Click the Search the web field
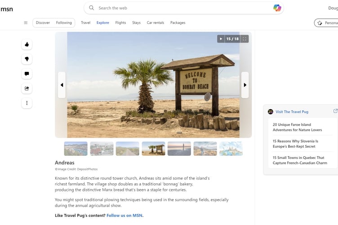 pyautogui.click(x=184, y=8)
